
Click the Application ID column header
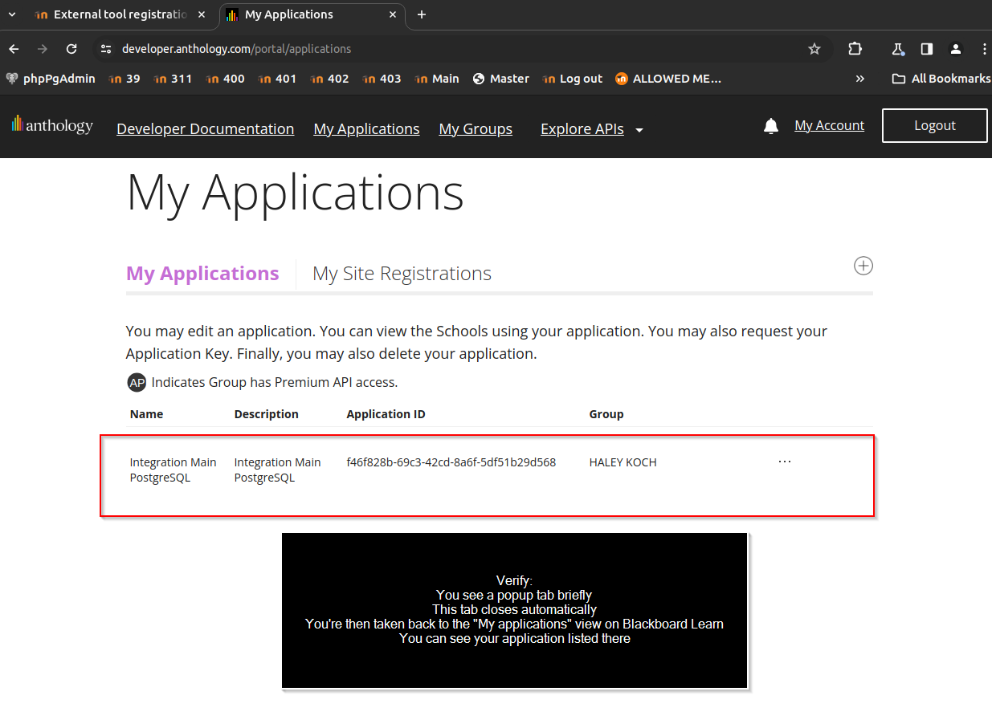[x=386, y=414]
